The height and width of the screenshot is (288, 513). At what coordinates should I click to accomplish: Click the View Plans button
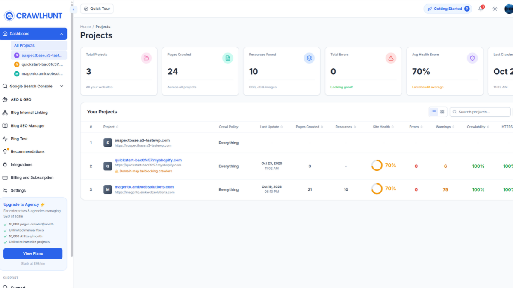(33, 253)
